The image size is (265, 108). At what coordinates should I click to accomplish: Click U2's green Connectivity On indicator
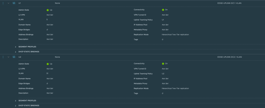click(x=163, y=64)
